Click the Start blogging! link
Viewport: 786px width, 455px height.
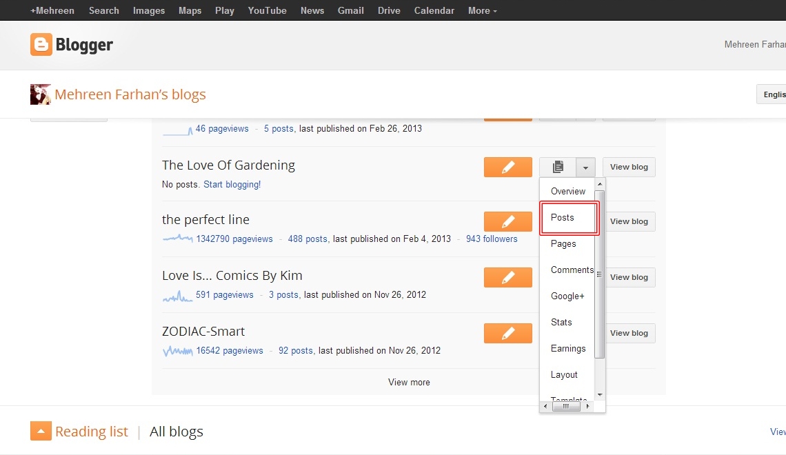tap(232, 184)
